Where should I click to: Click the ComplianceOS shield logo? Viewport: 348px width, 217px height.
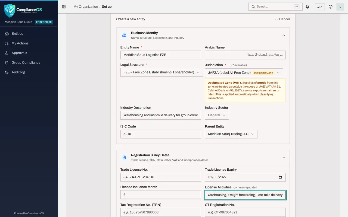(x=10, y=10)
